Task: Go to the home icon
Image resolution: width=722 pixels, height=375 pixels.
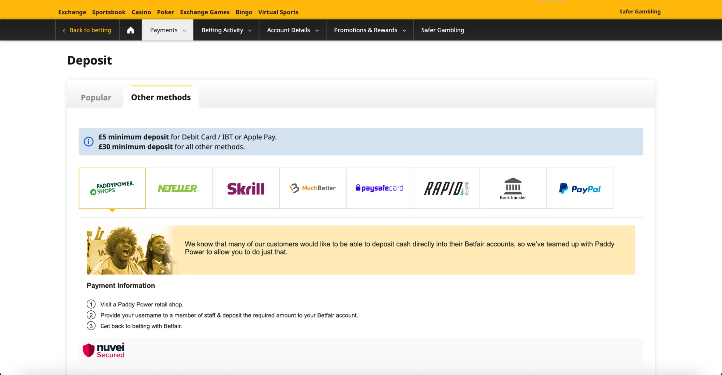Action: point(130,30)
